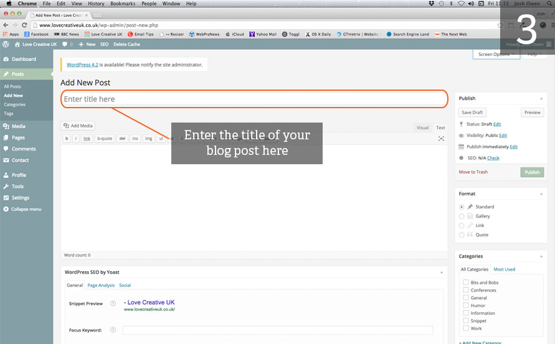Open the Dashboard from the sidebar
This screenshot has width=555, height=344.
pos(24,59)
